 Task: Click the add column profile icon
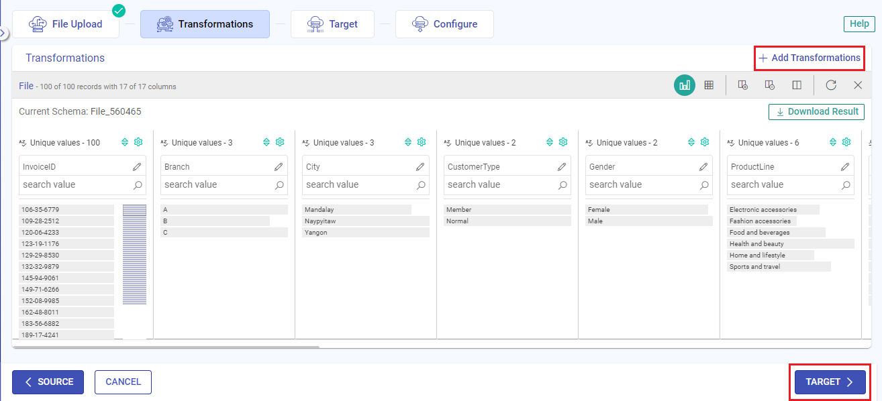point(742,85)
